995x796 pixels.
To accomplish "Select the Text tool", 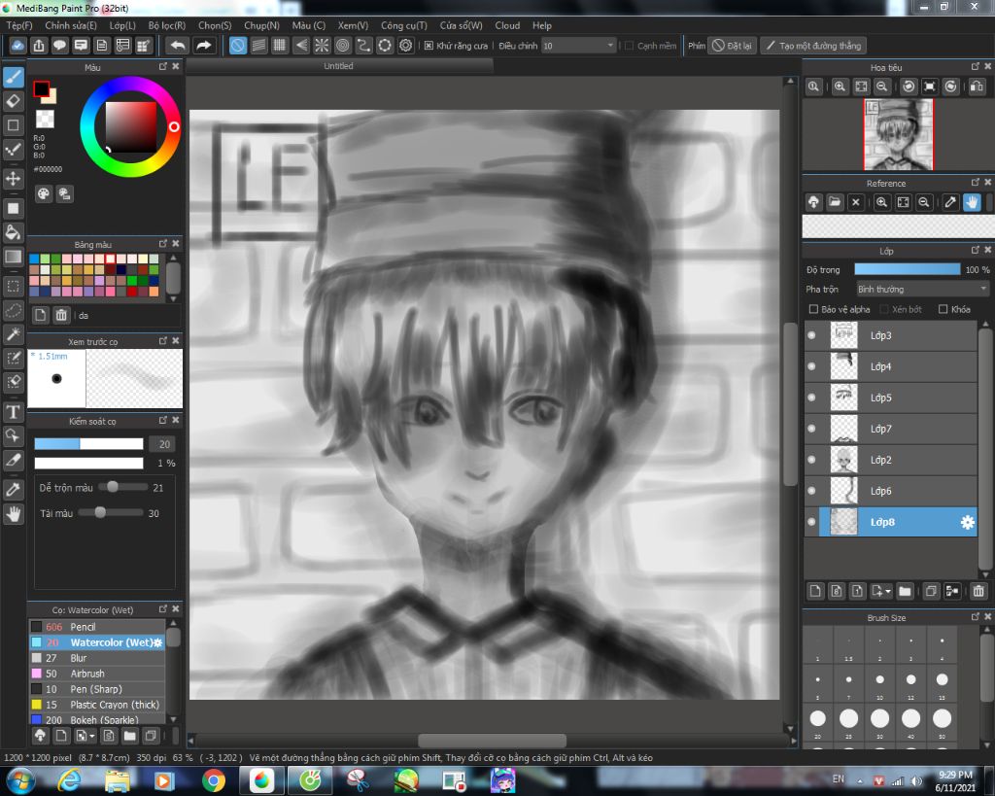I will tap(14, 412).
